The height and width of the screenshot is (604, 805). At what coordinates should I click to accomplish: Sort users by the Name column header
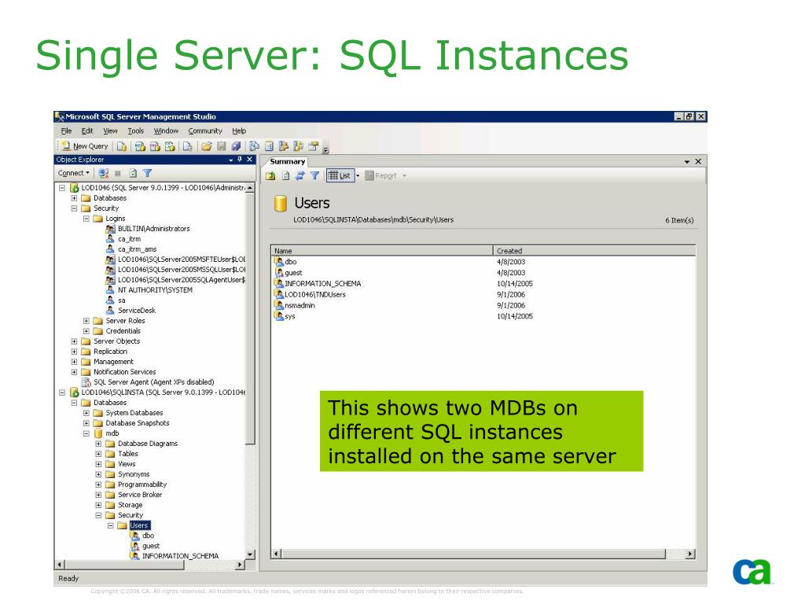(382, 251)
